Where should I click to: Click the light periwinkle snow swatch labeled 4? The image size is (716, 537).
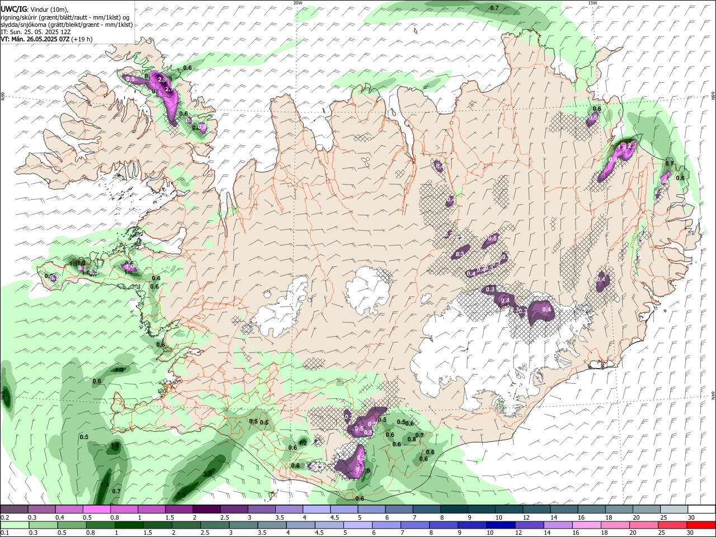tap(317, 510)
